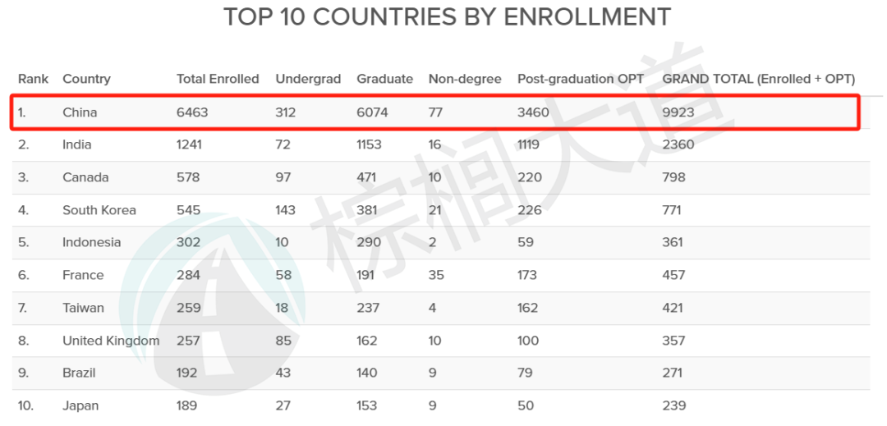The height and width of the screenshot is (426, 887).
Task: Select the China country cell
Action: (x=80, y=112)
